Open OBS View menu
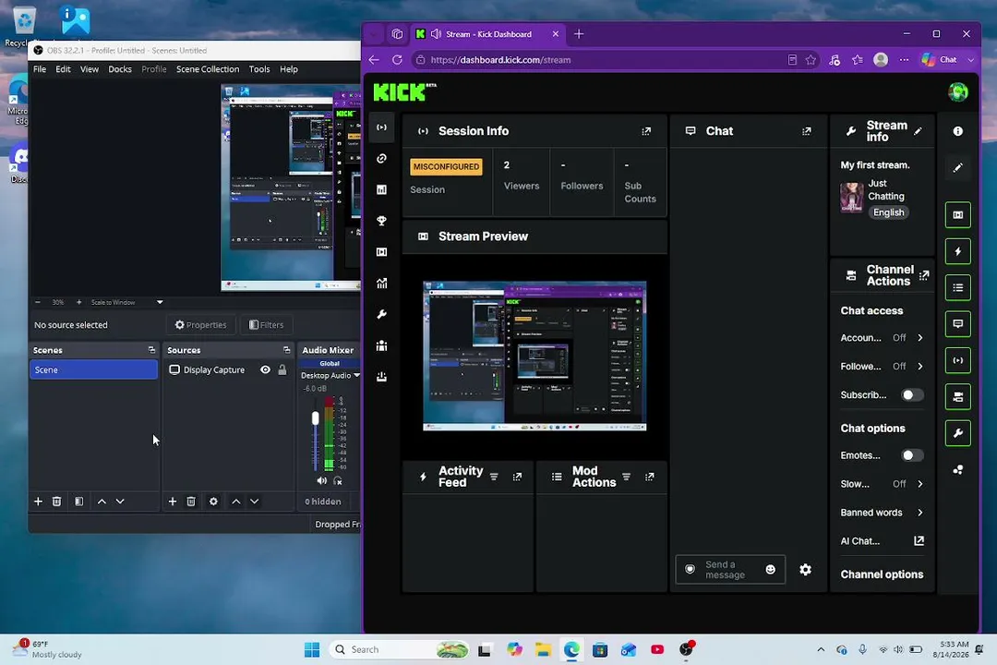Viewport: 997px width, 665px height. click(89, 69)
